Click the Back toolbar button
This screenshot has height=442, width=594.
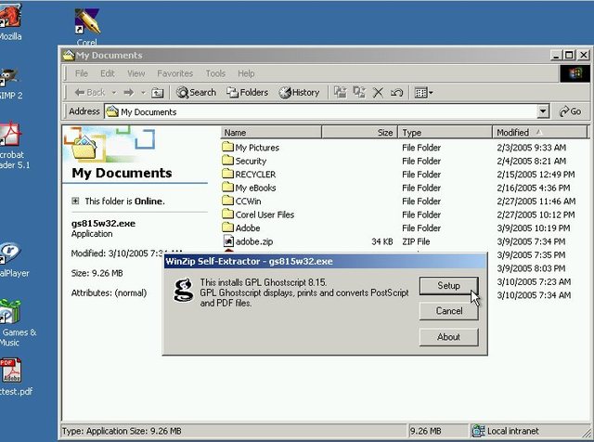tap(89, 92)
